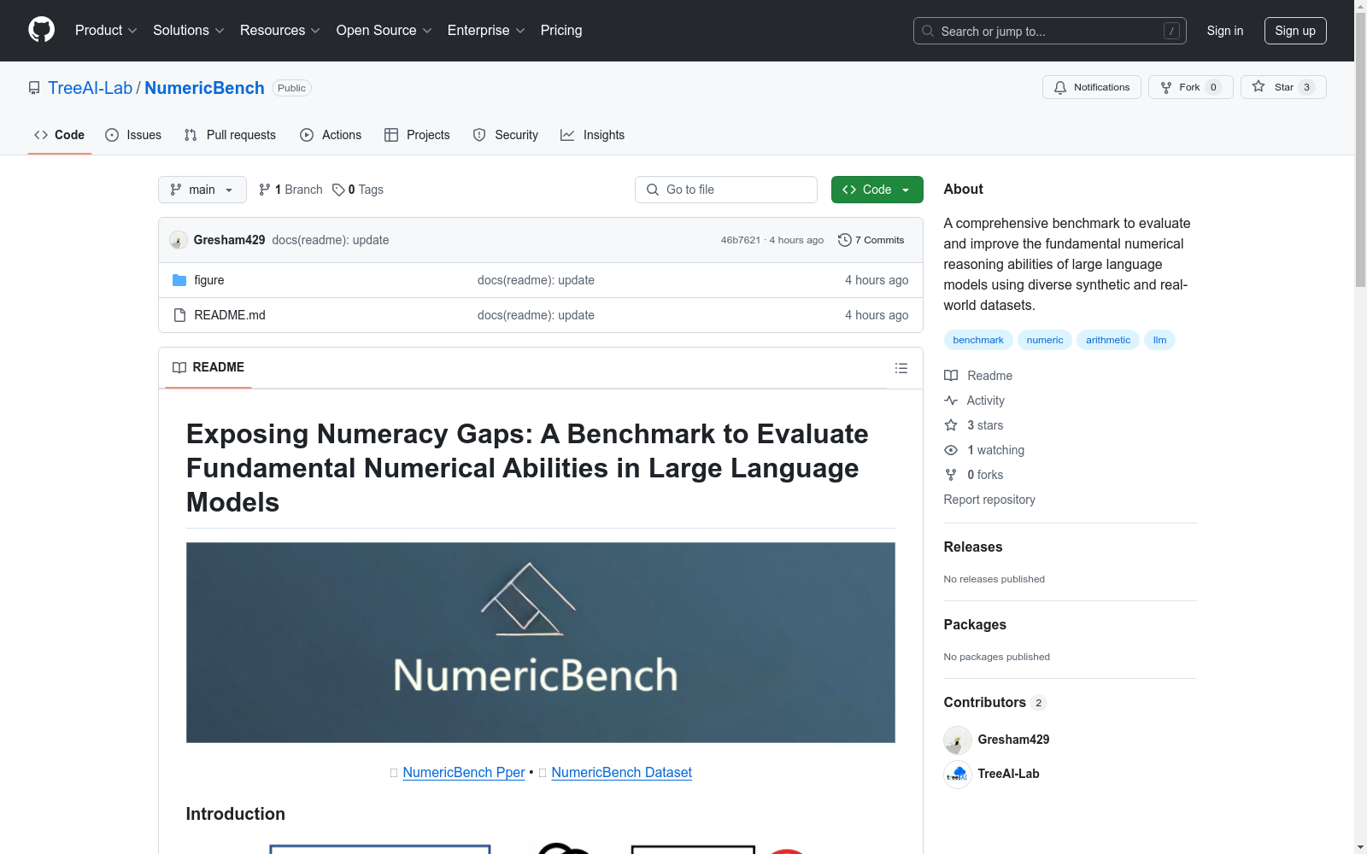Viewport: 1367px width, 854px height.
Task: Open the NumericBench Dataset link
Action: click(621, 772)
